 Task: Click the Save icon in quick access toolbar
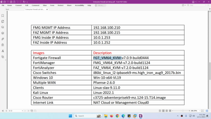point(8,2)
